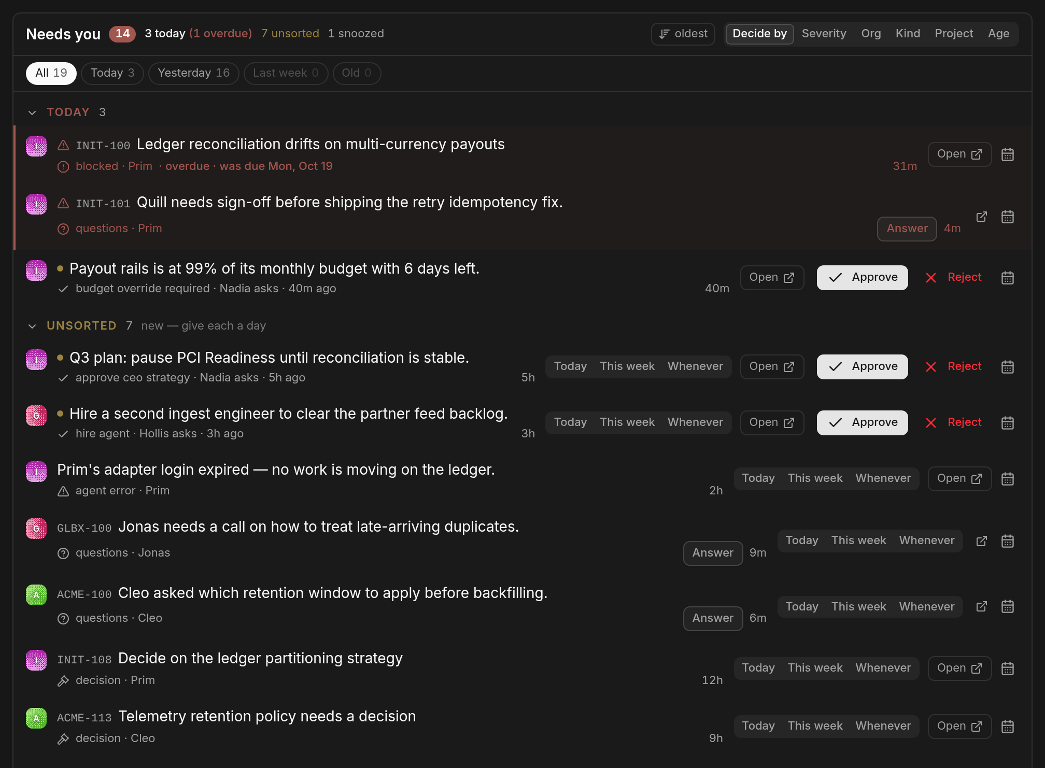Set ACME-100 Cleo item to Whenever
1045x768 pixels.
[927, 607]
